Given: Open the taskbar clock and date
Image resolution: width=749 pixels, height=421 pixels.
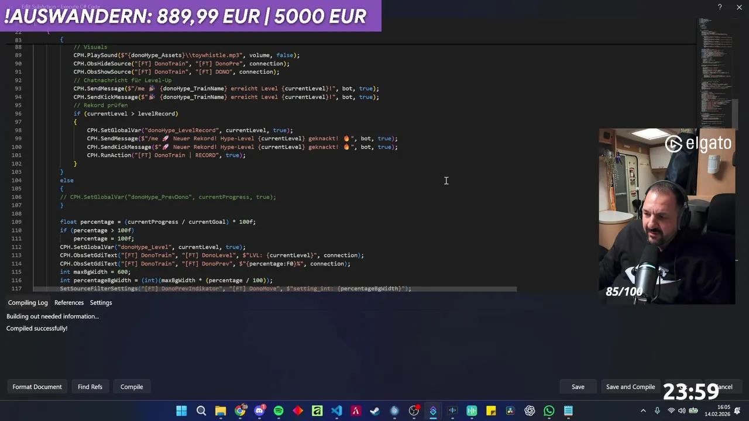Looking at the screenshot, I should (x=717, y=410).
